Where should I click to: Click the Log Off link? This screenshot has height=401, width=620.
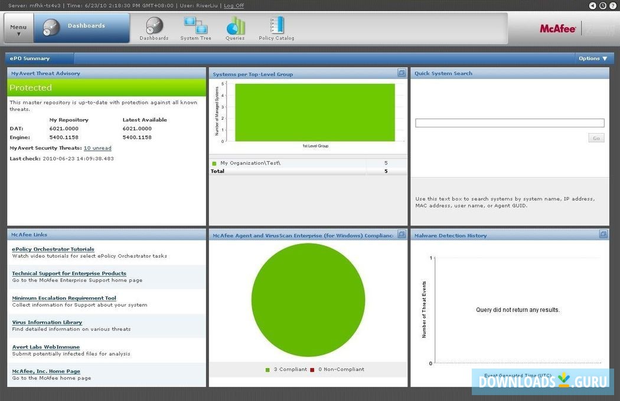click(x=233, y=5)
